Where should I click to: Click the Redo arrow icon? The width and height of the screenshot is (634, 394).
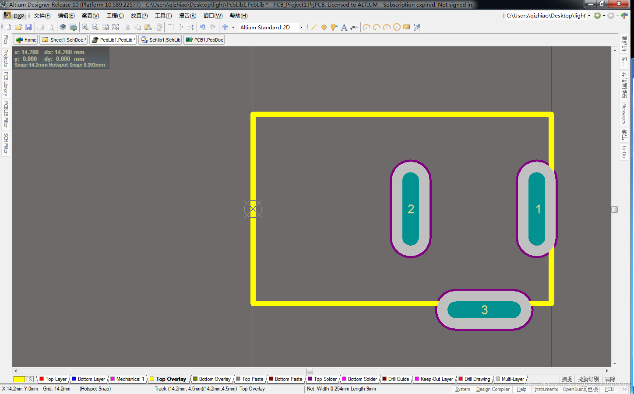213,27
